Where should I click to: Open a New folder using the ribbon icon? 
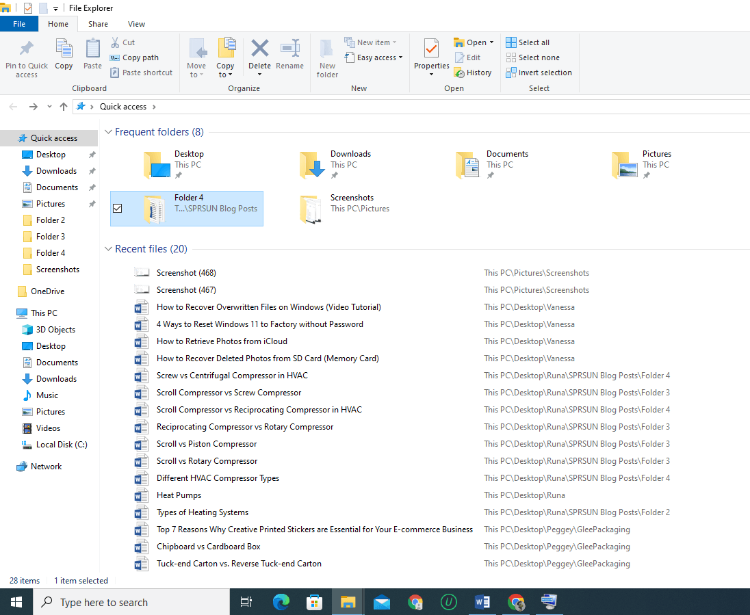pyautogui.click(x=327, y=55)
